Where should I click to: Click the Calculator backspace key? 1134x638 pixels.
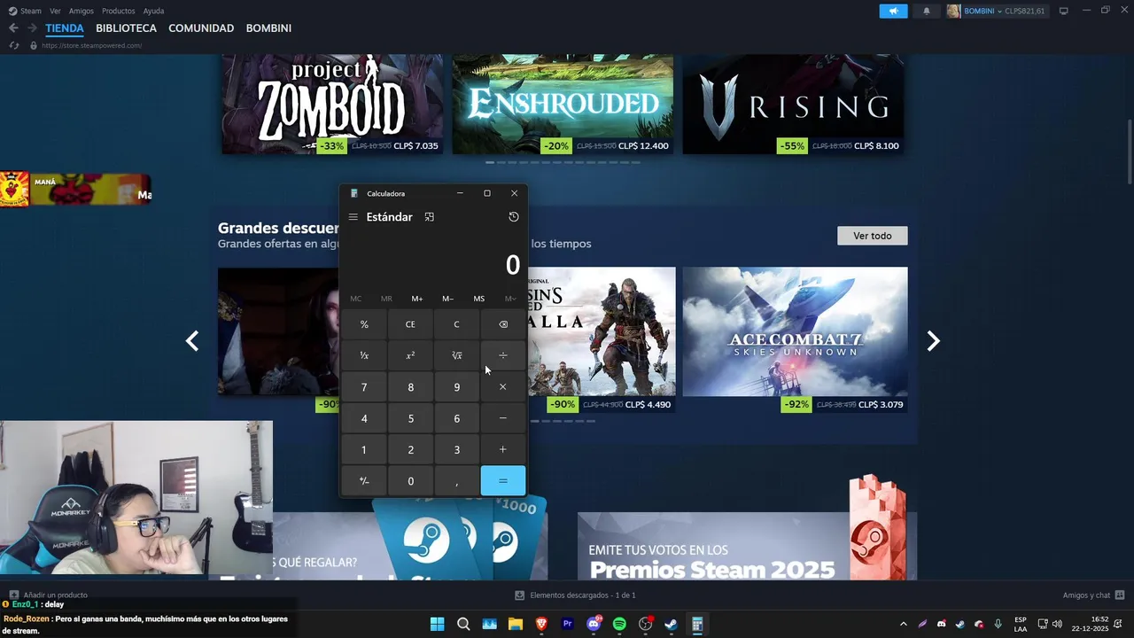503,324
